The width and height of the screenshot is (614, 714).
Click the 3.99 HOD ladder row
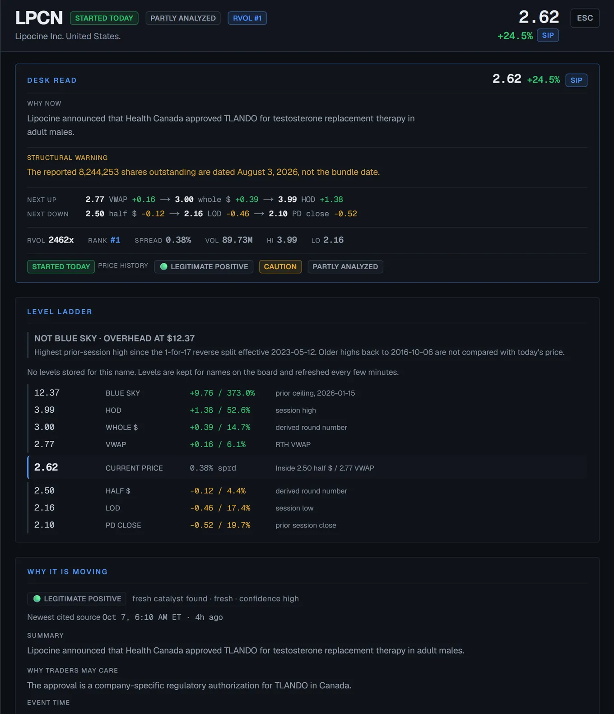(x=307, y=410)
